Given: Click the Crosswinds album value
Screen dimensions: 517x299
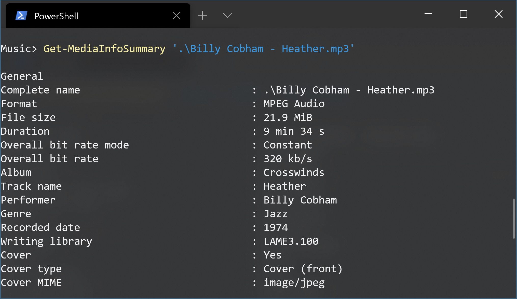Looking at the screenshot, I should point(294,172).
